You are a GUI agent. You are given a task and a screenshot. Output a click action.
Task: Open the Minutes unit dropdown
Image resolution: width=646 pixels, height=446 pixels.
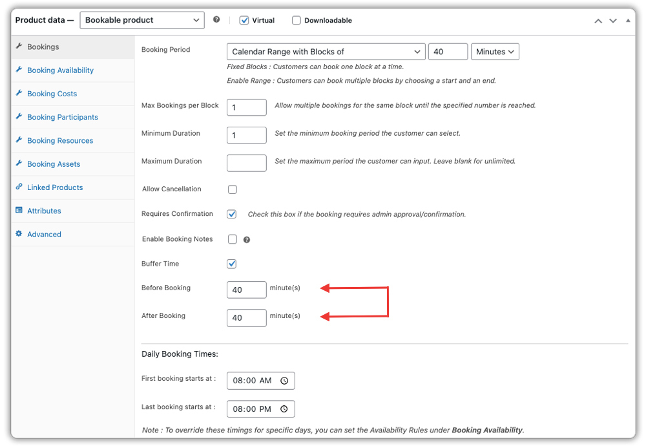495,52
